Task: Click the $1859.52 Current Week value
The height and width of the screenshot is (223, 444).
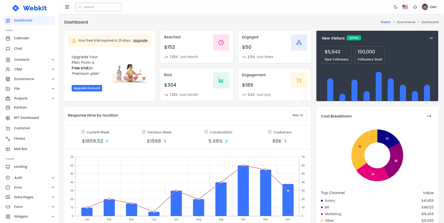Action: click(92, 141)
